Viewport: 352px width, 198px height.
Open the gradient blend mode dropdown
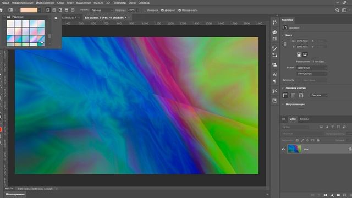pos(102,10)
